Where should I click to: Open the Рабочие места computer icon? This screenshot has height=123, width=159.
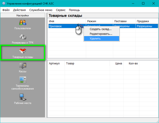coord(23,97)
